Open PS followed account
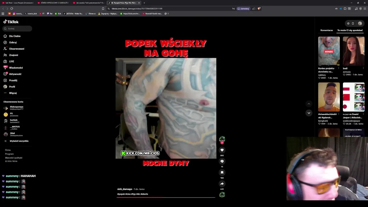Viewport: 368px width, 207px height. coord(11,114)
